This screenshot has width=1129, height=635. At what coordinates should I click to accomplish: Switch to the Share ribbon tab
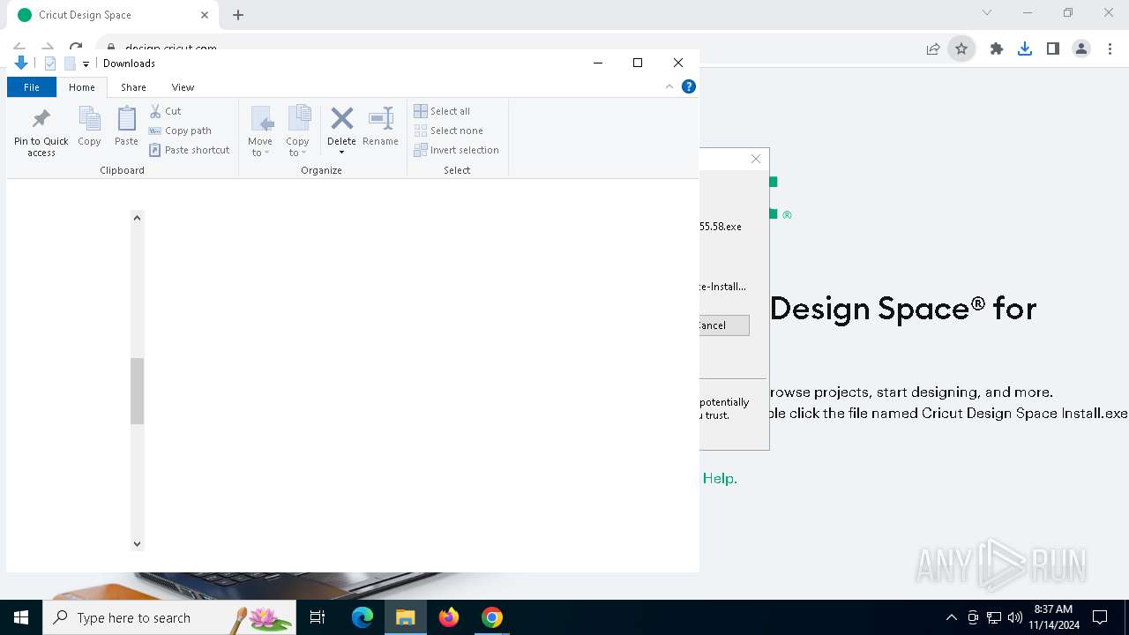[x=133, y=87]
